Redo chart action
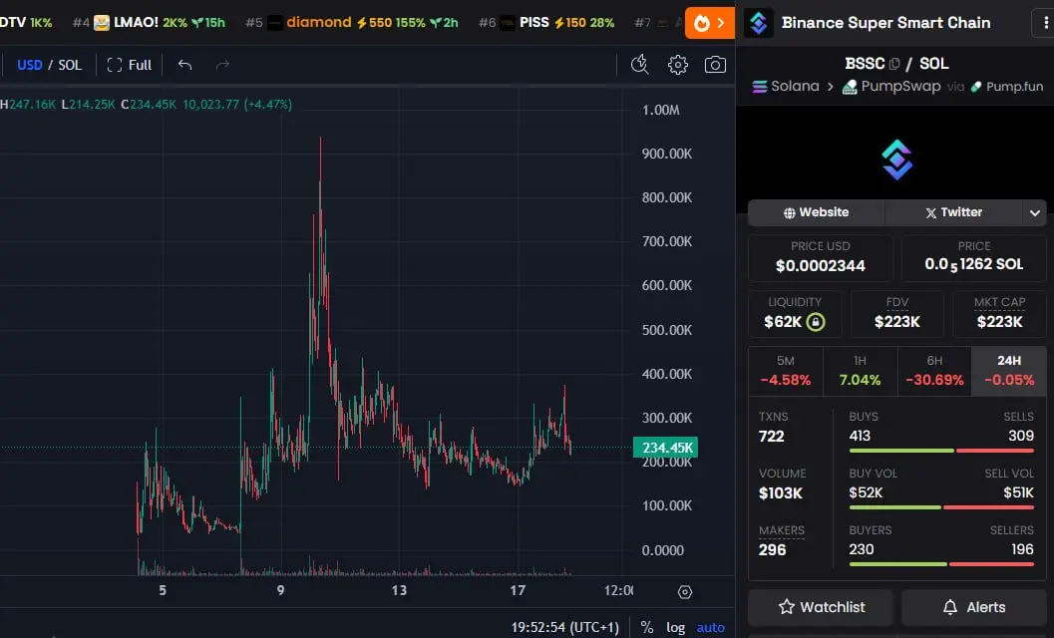Image resolution: width=1054 pixels, height=638 pixels. click(x=222, y=65)
